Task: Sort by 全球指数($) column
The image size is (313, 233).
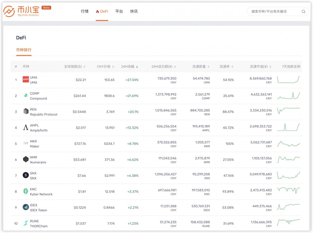Action: [x=74, y=67]
